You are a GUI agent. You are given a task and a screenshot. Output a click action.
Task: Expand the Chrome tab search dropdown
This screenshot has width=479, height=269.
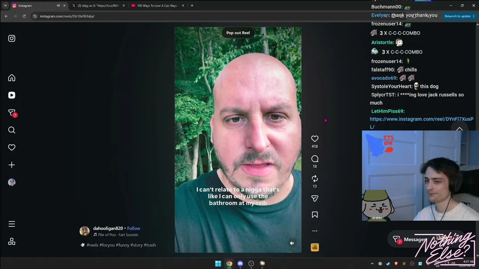point(5,6)
